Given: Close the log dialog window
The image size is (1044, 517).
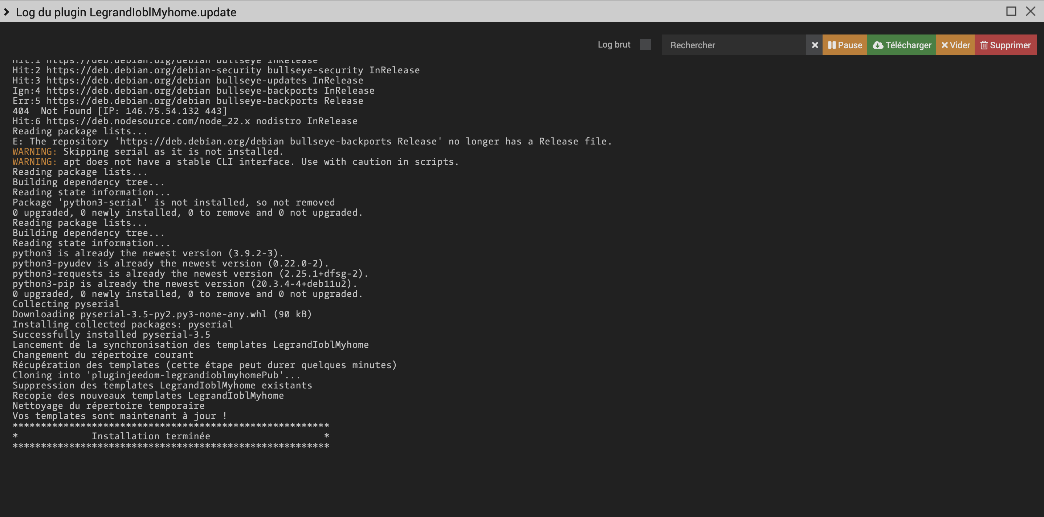Looking at the screenshot, I should point(1030,11).
